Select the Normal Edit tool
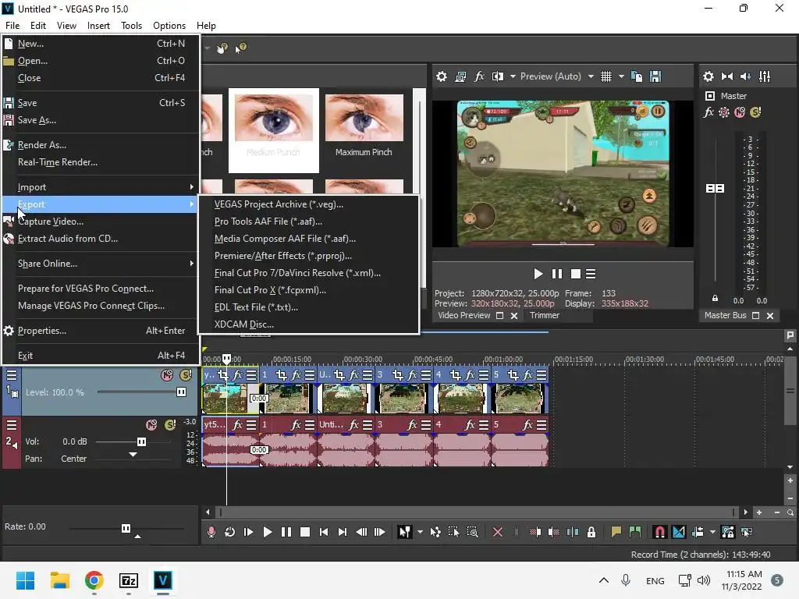 (x=405, y=532)
